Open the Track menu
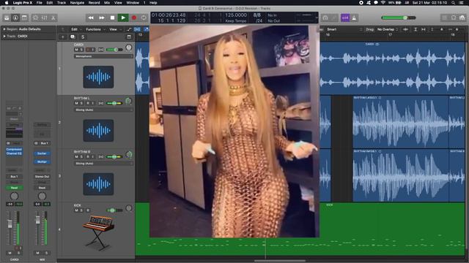 (x=62, y=3)
